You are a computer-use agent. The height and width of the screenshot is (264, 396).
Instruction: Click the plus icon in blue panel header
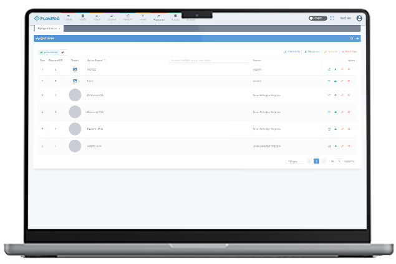pos(357,39)
